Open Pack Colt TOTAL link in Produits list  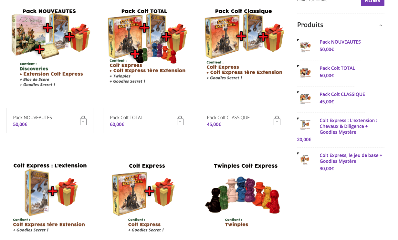point(337,68)
